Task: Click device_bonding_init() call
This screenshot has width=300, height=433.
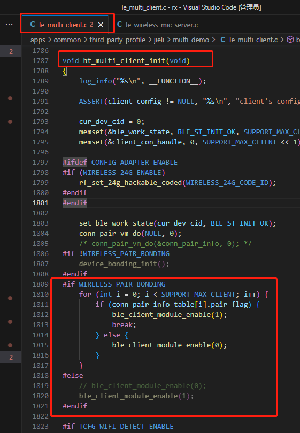Action: click(124, 264)
